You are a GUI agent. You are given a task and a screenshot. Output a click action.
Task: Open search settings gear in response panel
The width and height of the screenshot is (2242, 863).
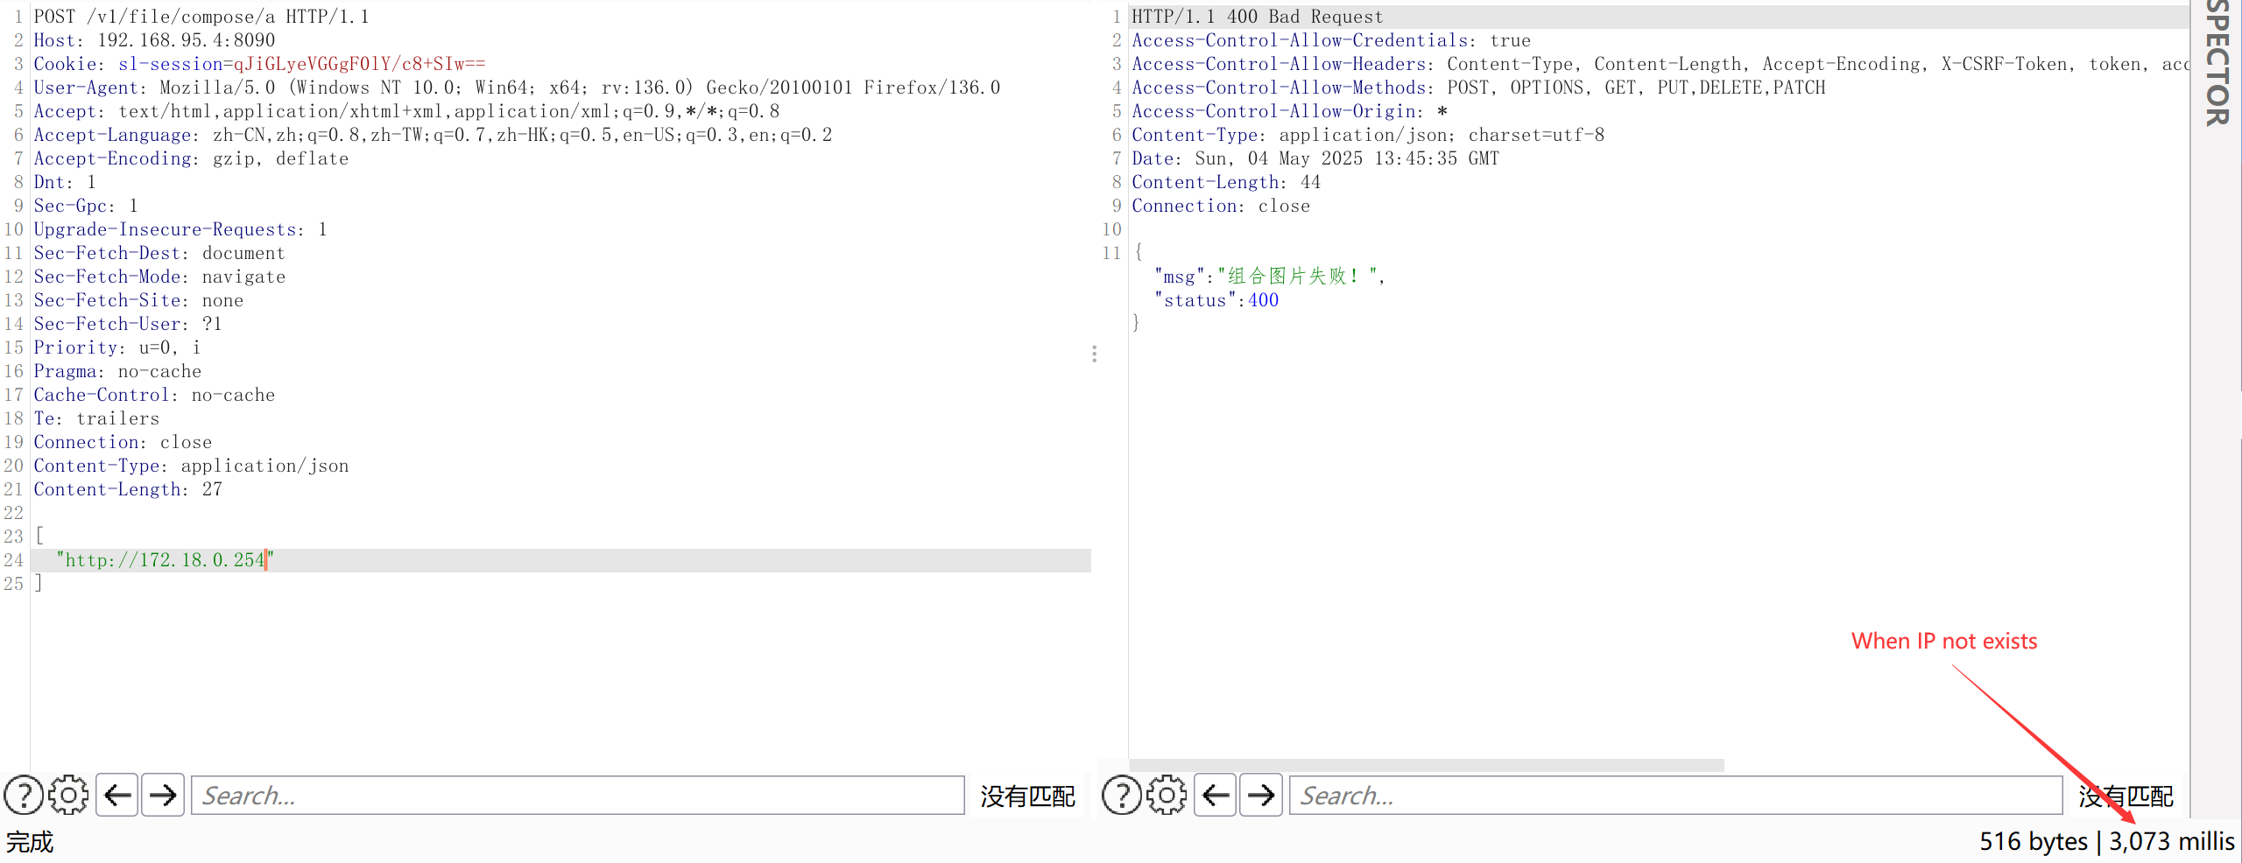pyautogui.click(x=1166, y=795)
